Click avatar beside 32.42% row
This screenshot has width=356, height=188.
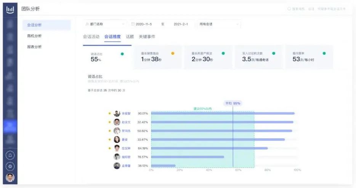pyautogui.click(x=117, y=122)
